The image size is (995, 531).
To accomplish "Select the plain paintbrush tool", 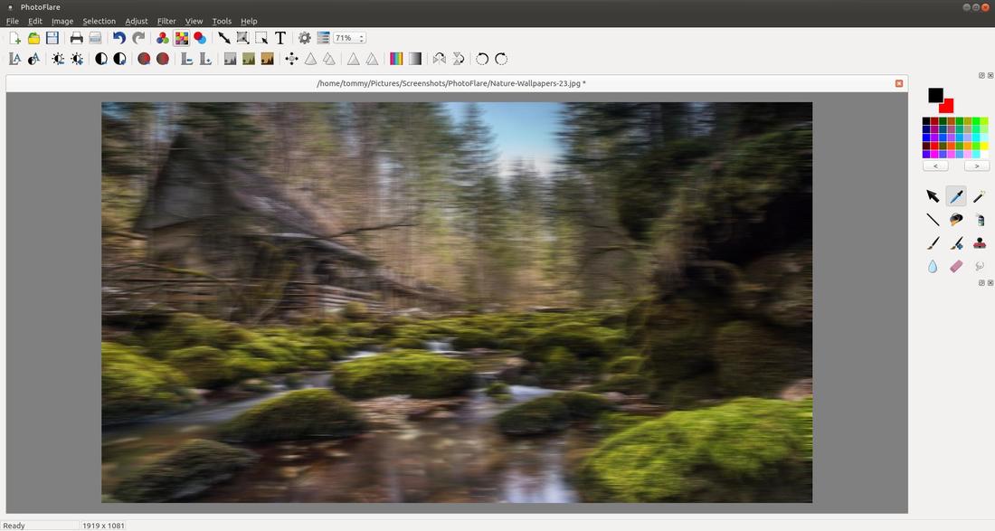I will tap(933, 243).
